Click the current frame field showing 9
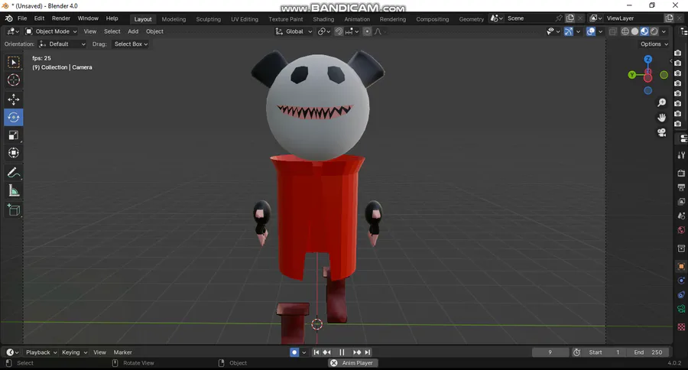688x370 pixels. (x=550, y=352)
